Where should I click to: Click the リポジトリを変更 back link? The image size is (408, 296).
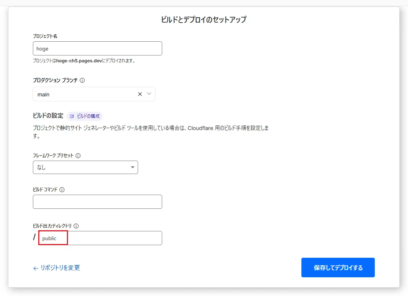57,268
